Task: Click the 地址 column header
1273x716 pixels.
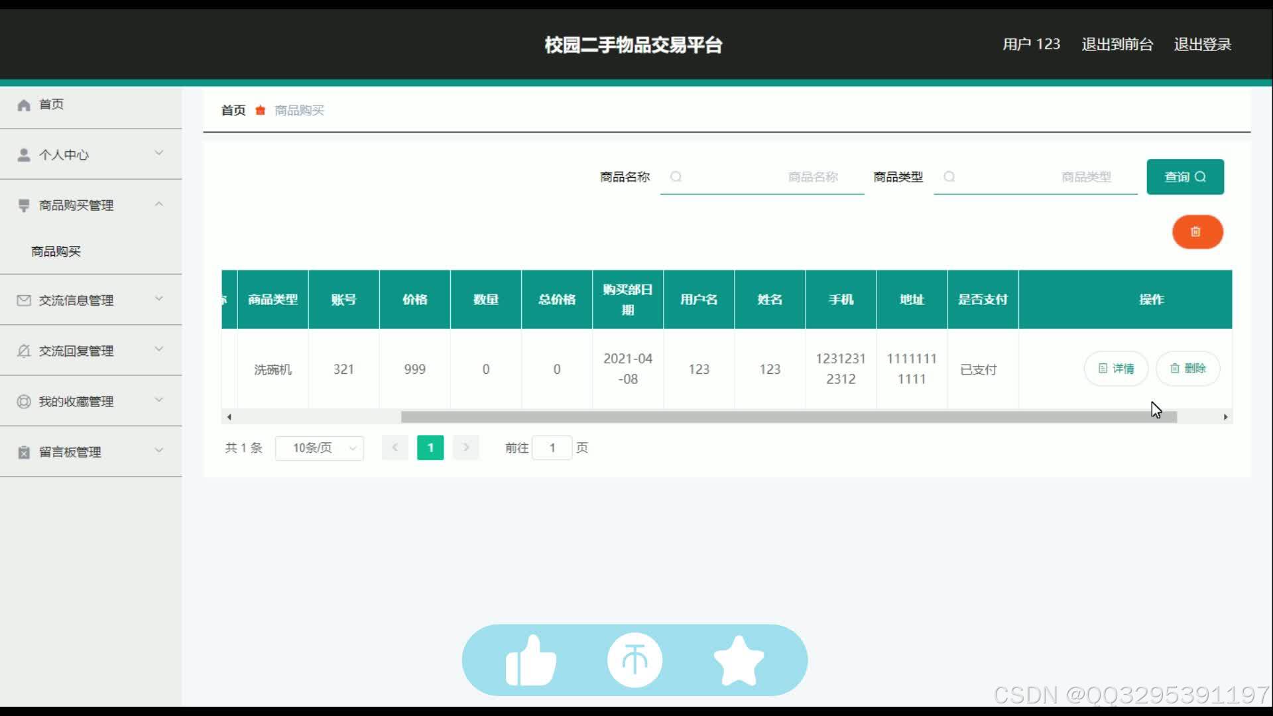Action: point(912,300)
